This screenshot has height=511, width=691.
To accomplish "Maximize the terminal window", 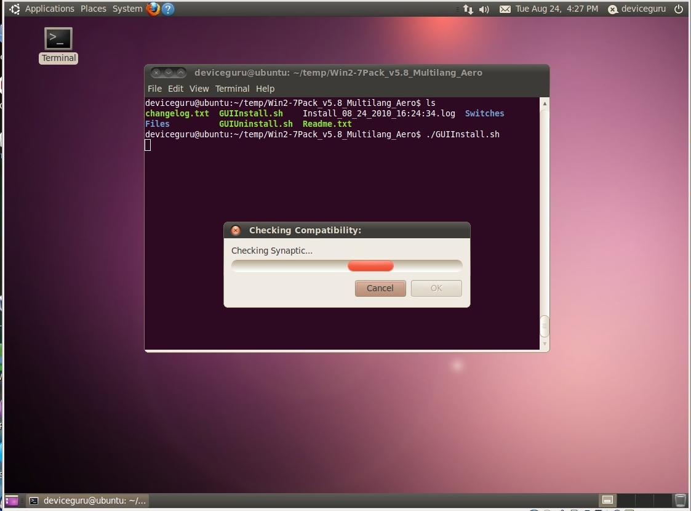I will (x=181, y=73).
